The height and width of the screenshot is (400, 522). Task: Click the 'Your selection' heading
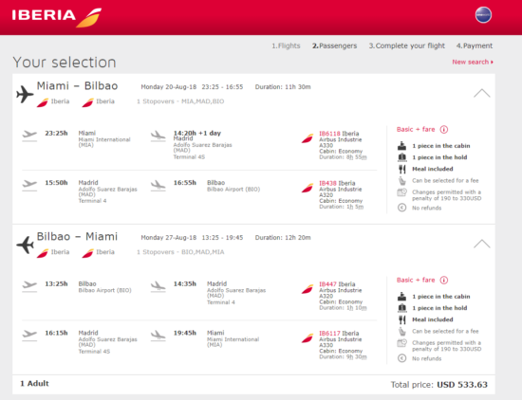(x=65, y=63)
